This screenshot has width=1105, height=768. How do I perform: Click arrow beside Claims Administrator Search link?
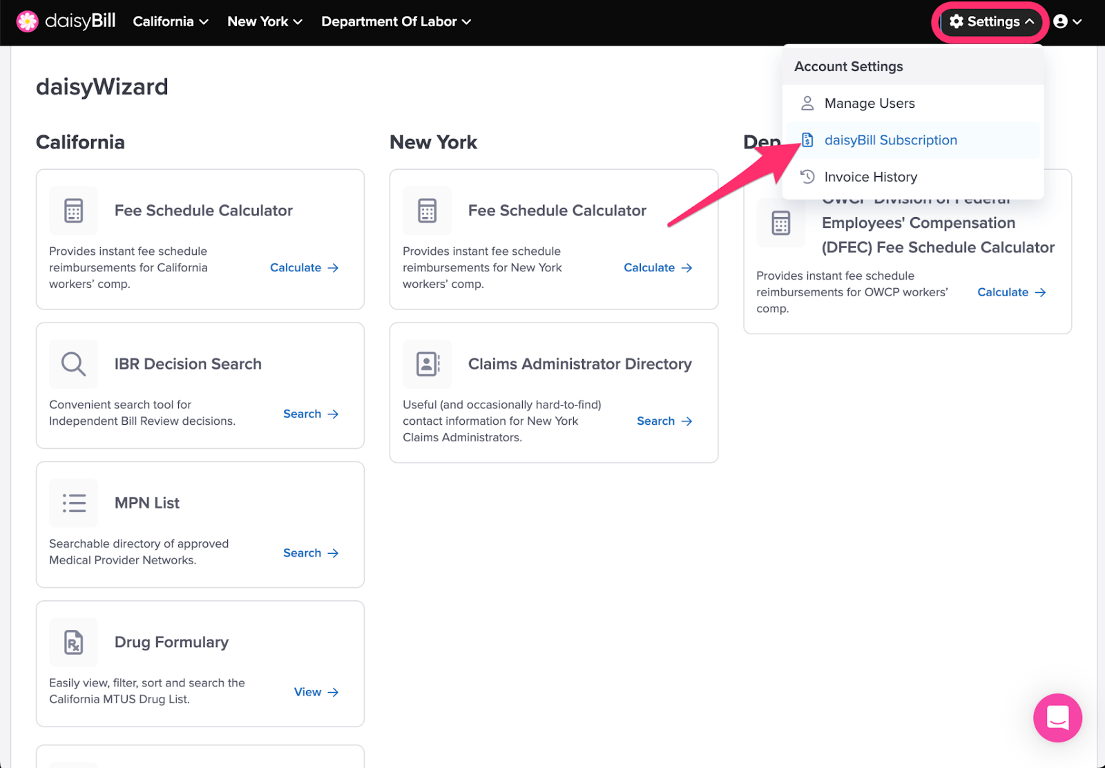[x=686, y=421]
